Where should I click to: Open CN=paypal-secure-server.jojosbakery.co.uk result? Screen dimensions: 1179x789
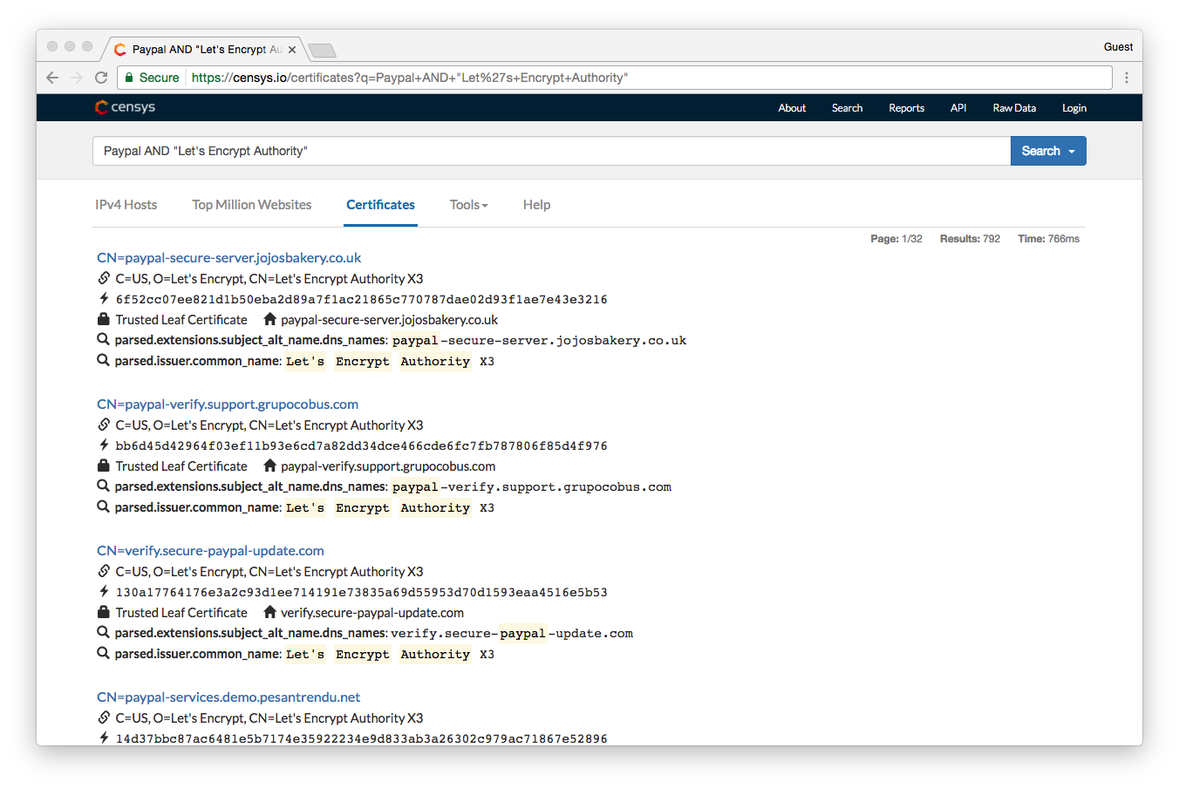[229, 258]
